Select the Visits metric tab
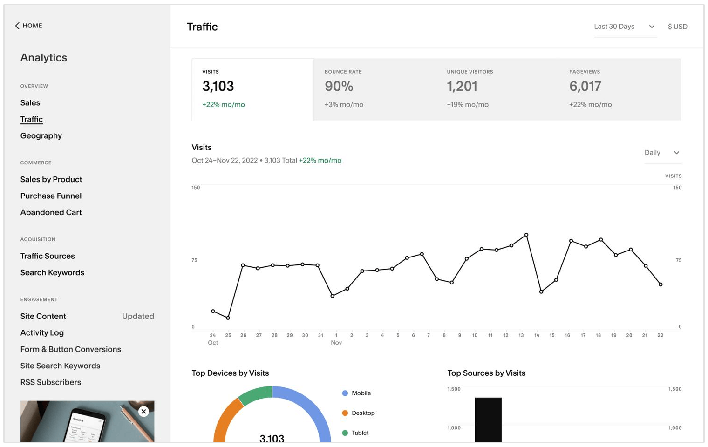 tap(252, 89)
